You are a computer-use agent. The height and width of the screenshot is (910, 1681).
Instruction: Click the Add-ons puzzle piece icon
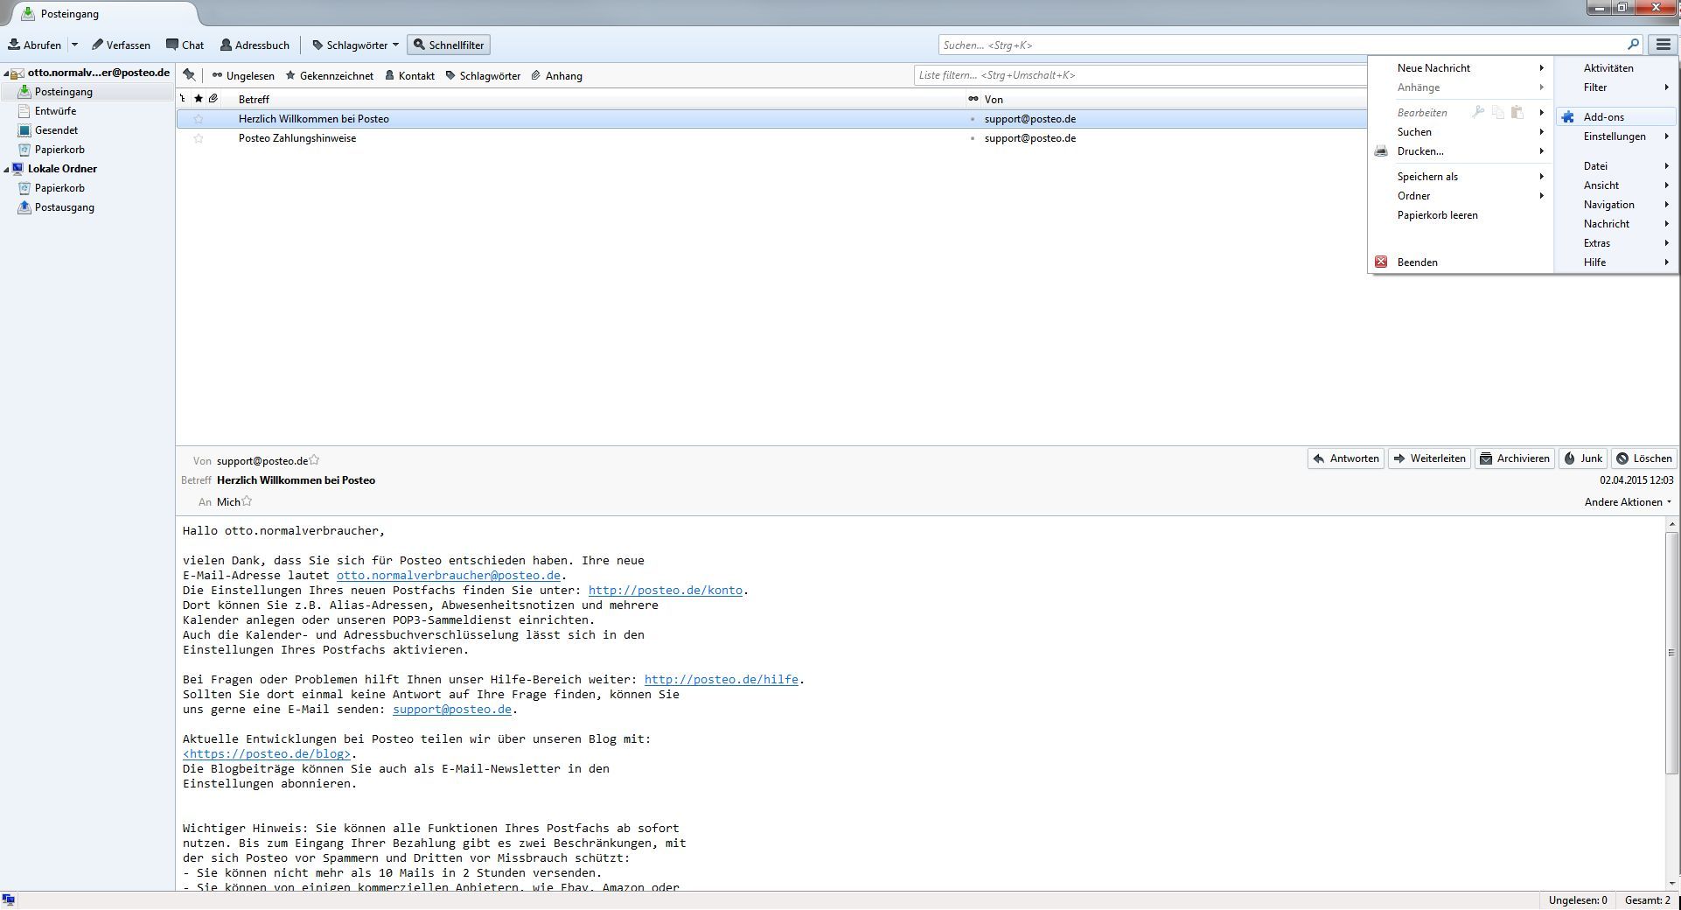(x=1568, y=117)
